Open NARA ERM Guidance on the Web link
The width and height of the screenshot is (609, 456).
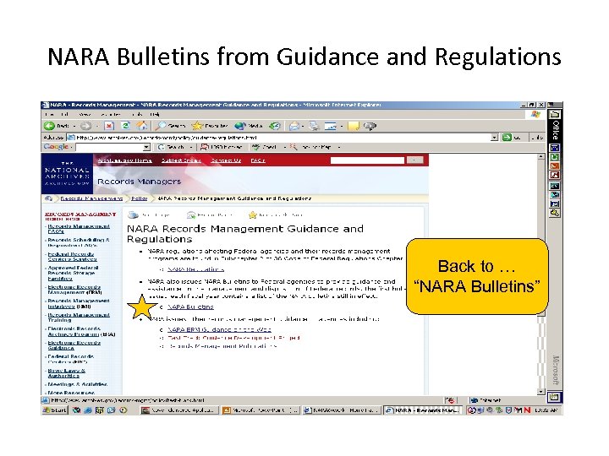click(219, 329)
